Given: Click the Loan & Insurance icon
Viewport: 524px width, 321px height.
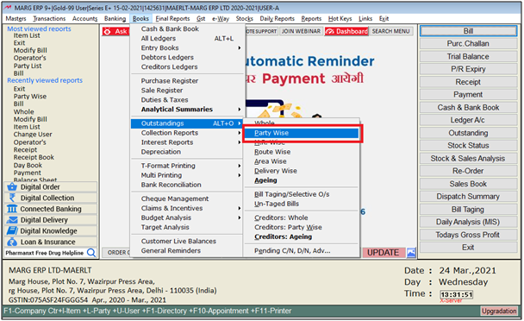Looking at the screenshot, I should pos(12,242).
